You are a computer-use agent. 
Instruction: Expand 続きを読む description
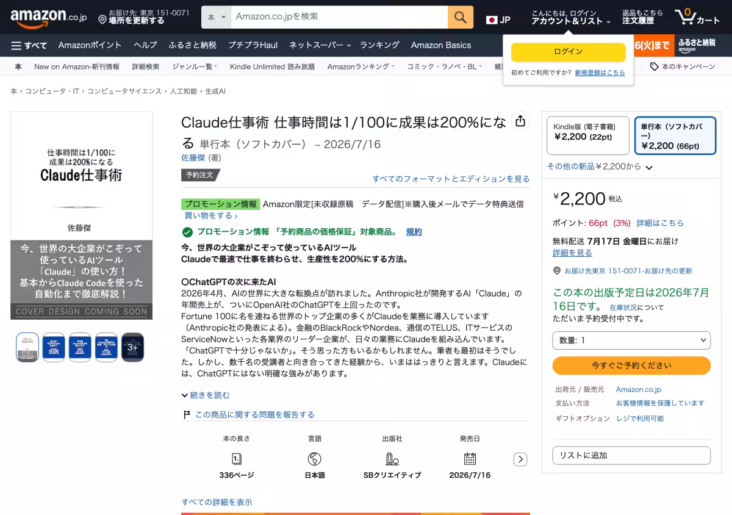point(206,395)
